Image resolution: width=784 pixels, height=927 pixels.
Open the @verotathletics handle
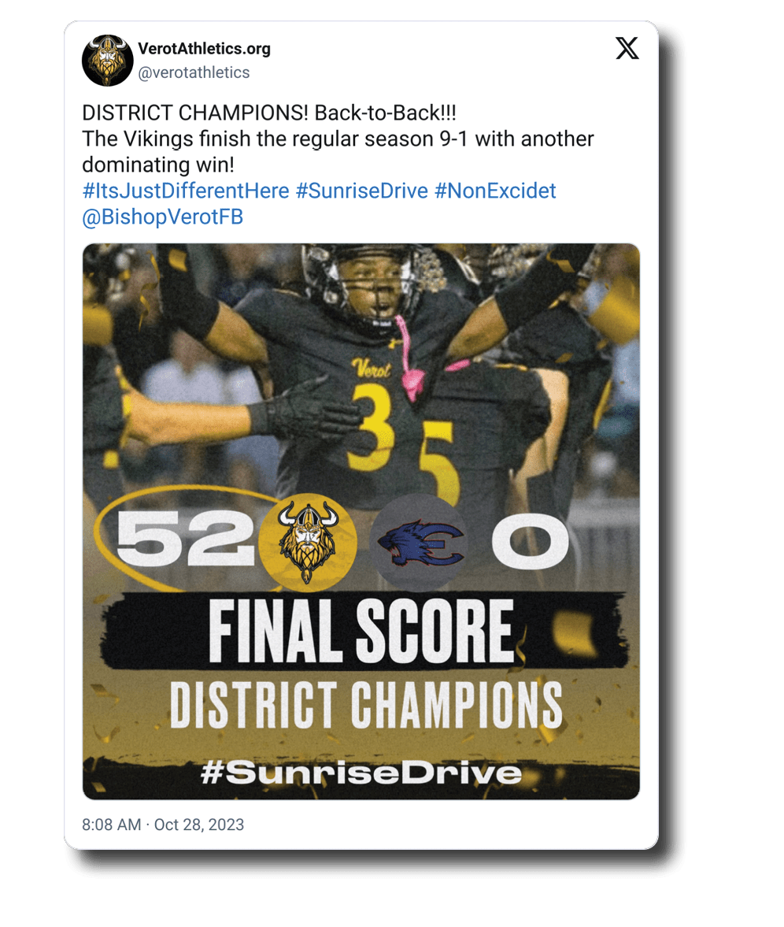click(x=194, y=72)
